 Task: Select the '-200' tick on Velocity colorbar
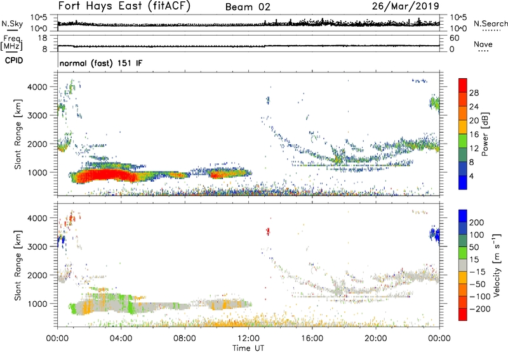pyautogui.click(x=479, y=309)
